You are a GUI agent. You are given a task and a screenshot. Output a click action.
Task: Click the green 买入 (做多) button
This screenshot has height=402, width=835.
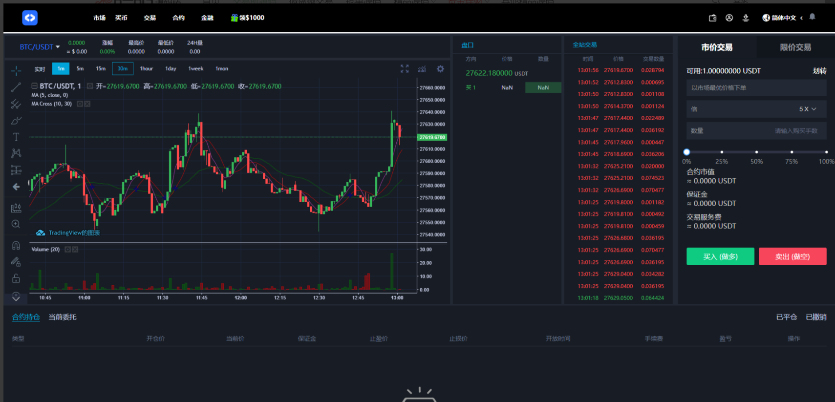(720, 256)
